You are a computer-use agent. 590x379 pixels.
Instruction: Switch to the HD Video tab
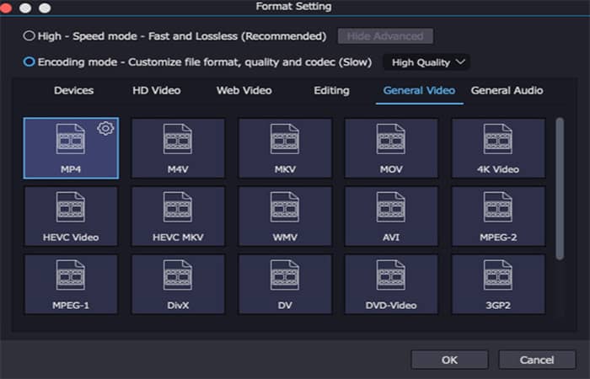tap(157, 91)
